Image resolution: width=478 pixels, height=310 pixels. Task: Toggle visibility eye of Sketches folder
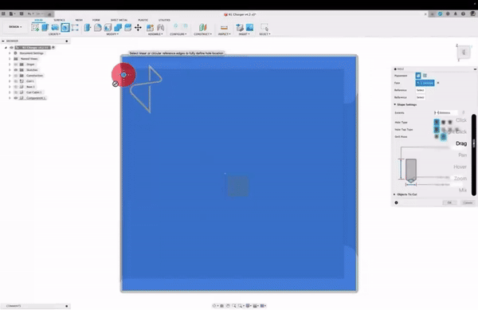coord(16,70)
